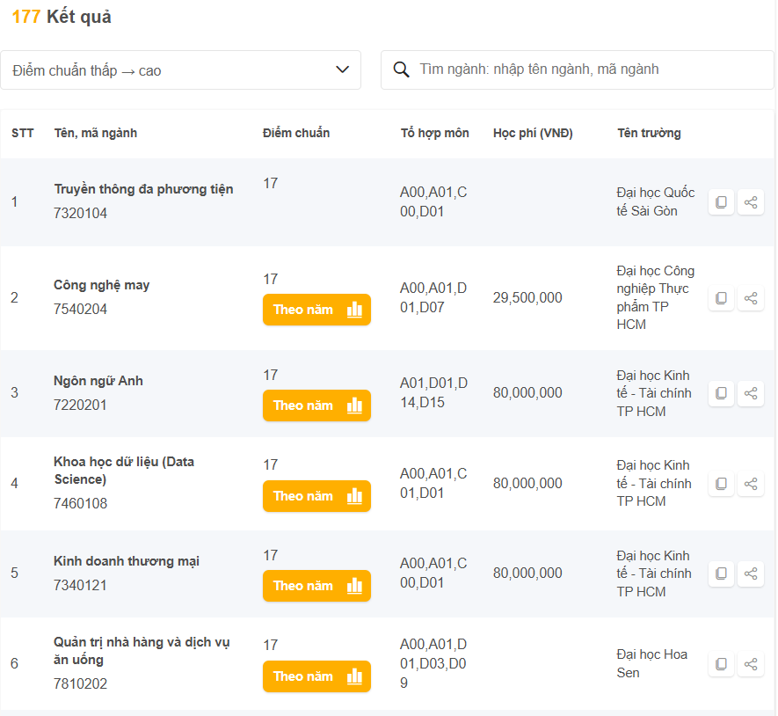
Task: Click the Điểm chuẩn column header
Action: coord(296,133)
